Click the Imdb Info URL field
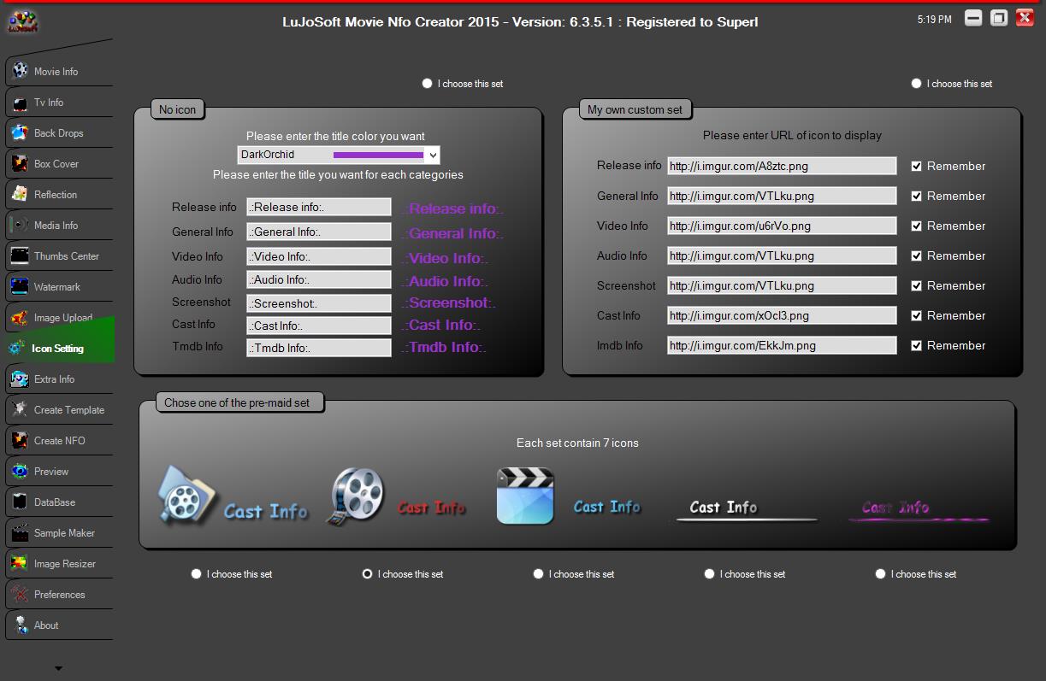1046x681 pixels. (x=782, y=345)
